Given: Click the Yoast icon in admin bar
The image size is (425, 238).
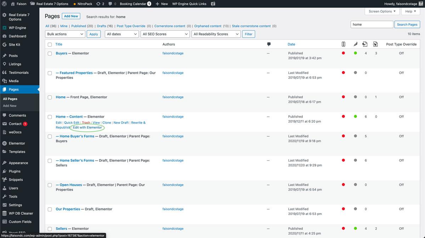Looking at the screenshot, I should click(x=213, y=4).
